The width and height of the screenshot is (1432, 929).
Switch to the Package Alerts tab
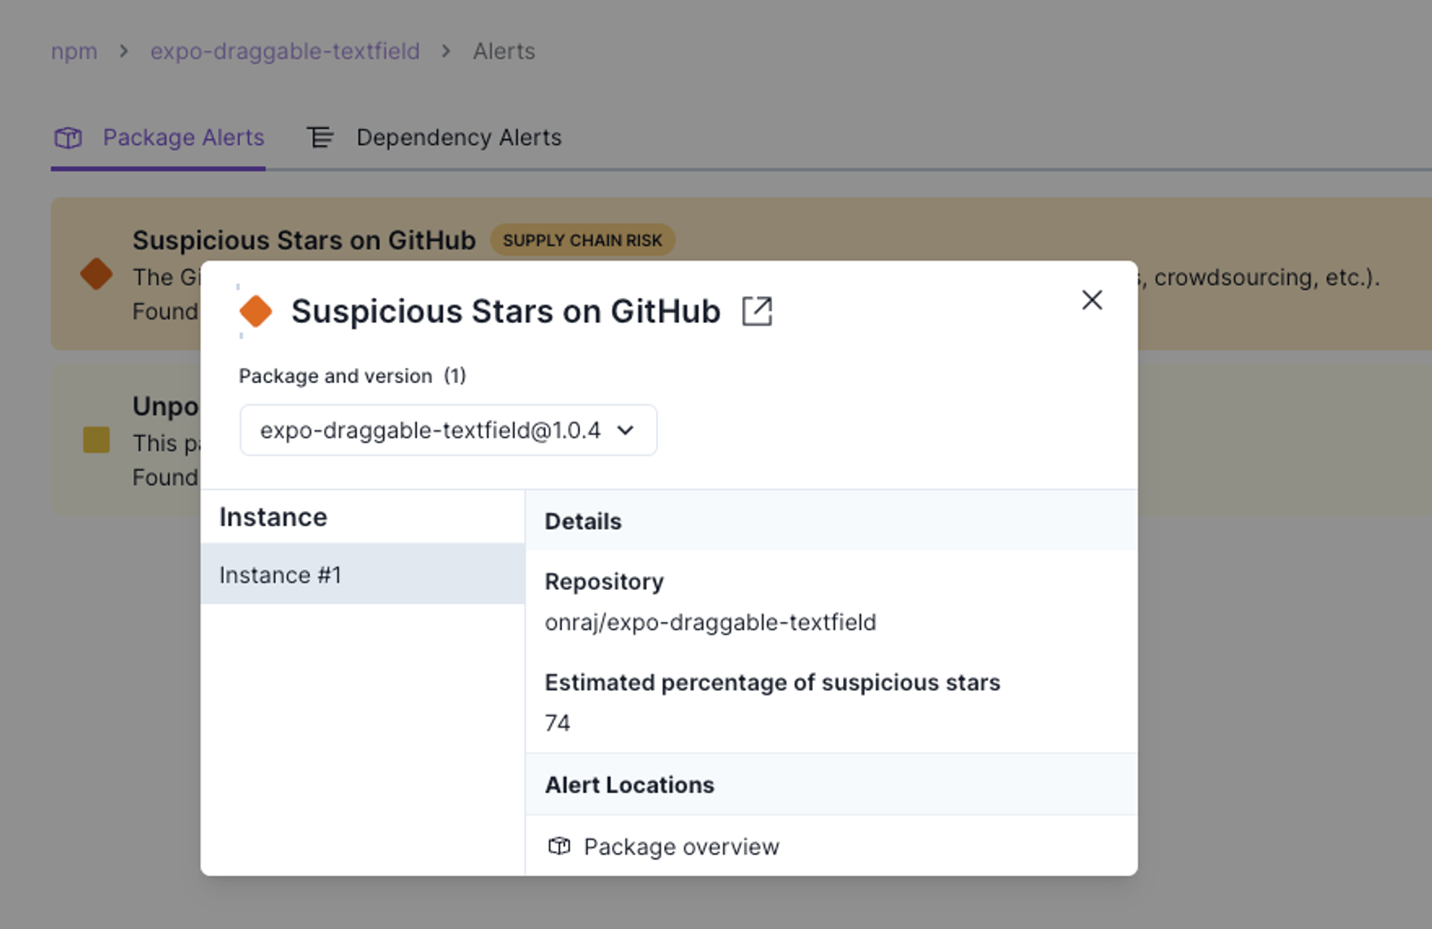tap(158, 138)
